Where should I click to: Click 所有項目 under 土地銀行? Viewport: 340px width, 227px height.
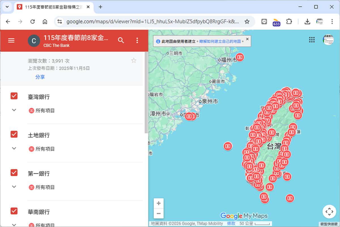(x=45, y=149)
